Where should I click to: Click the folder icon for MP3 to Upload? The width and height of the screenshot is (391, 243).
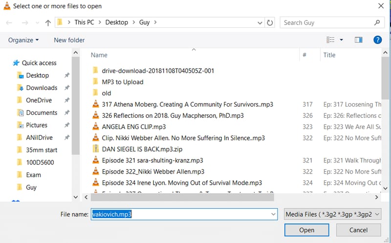coord(95,82)
